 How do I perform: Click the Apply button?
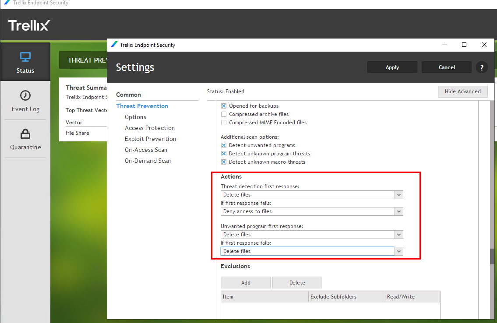coord(392,67)
